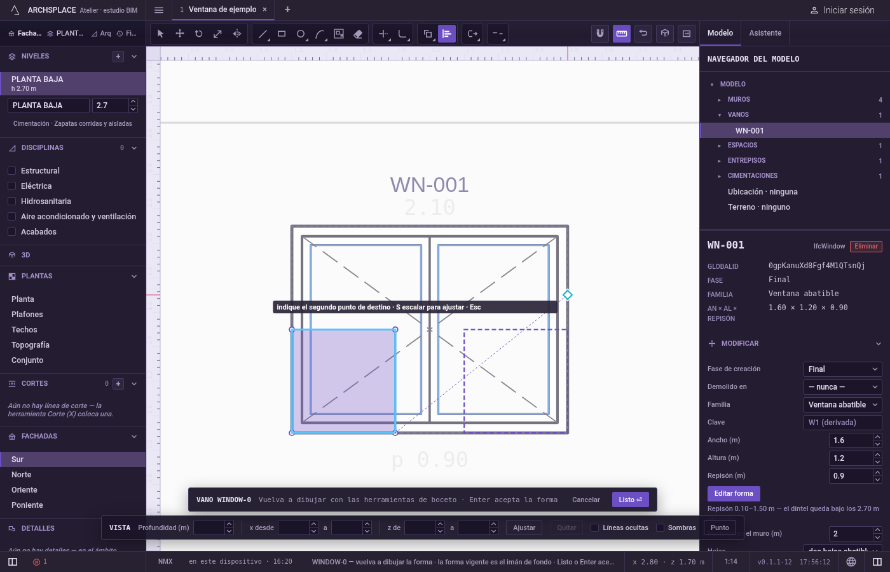This screenshot has height=572, width=890.
Task: Collapse the FACHADAS section
Action: tap(134, 437)
